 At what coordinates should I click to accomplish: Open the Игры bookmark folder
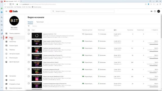(x=29, y=7)
